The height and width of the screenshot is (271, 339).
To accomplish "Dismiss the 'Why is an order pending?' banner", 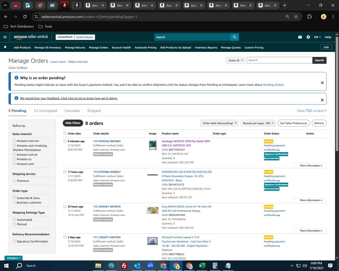I will (322, 83).
